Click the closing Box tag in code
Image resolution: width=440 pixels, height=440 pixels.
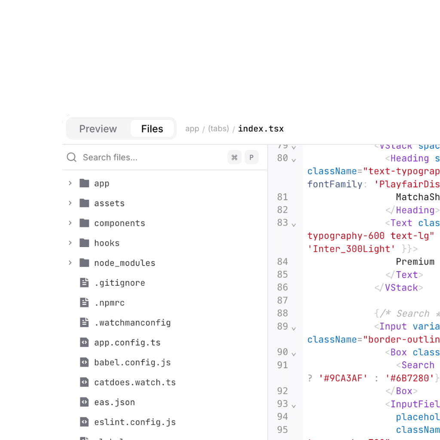click(402, 391)
